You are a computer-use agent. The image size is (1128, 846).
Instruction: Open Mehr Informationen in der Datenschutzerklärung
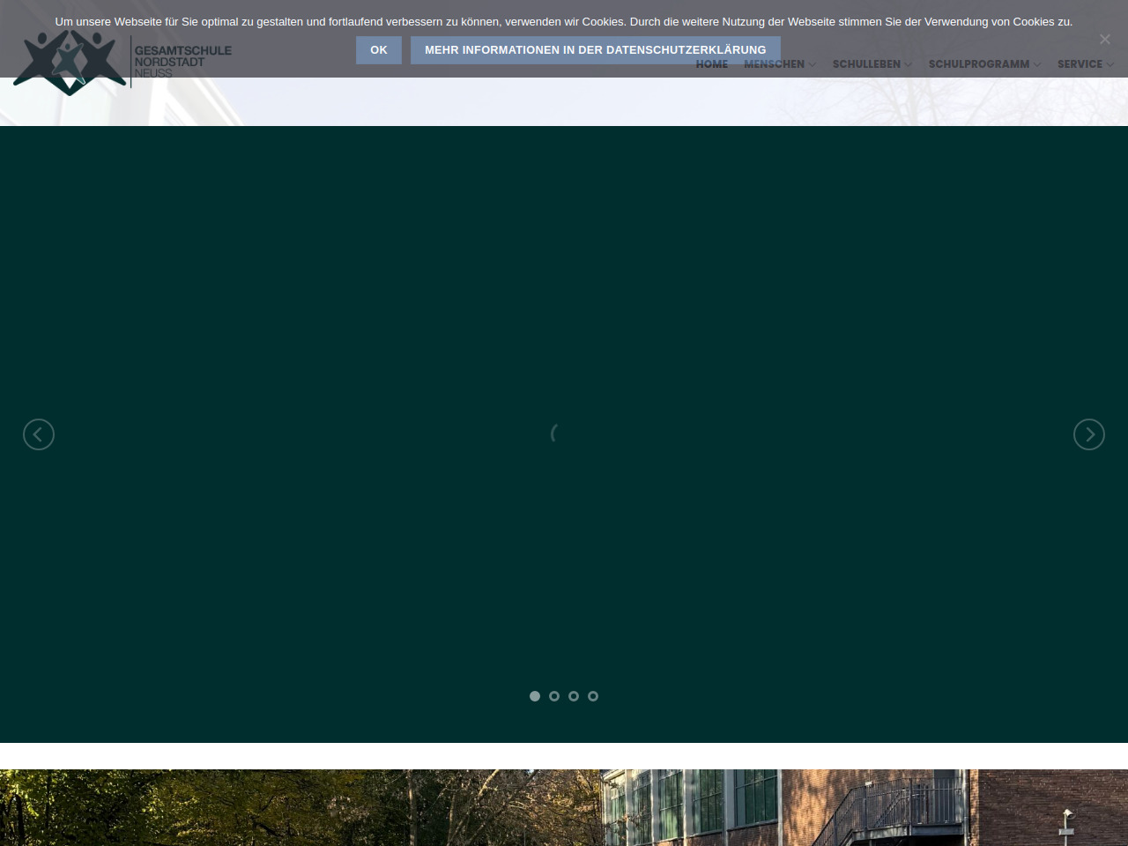coord(595,50)
